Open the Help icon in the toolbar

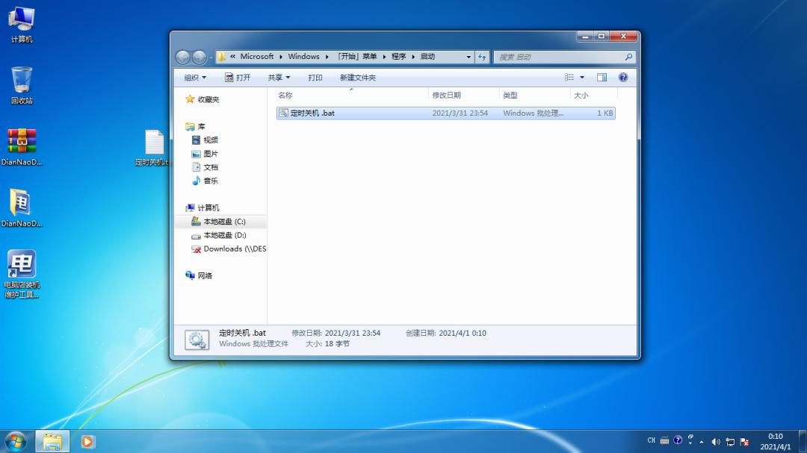coord(622,77)
